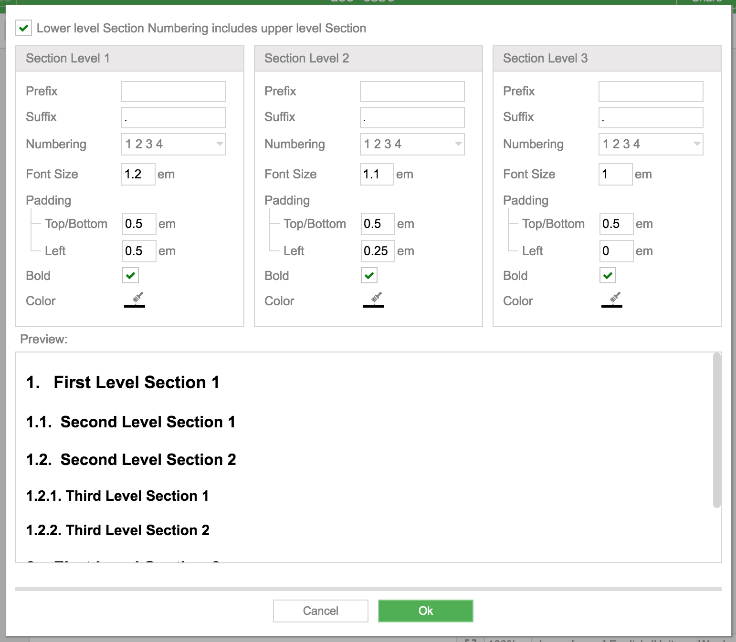Screen dimensions: 736x642
Task: Edit Top/Bottom padding field in Section Level 2
Action: 378,224
